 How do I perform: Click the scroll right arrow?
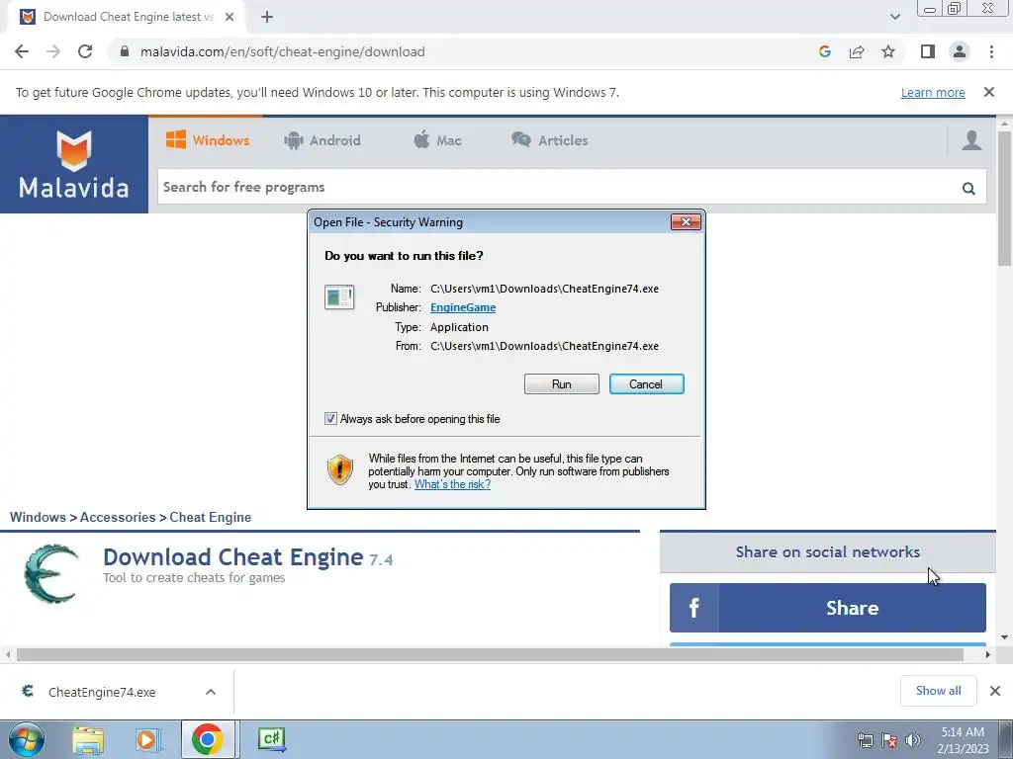pyautogui.click(x=988, y=654)
